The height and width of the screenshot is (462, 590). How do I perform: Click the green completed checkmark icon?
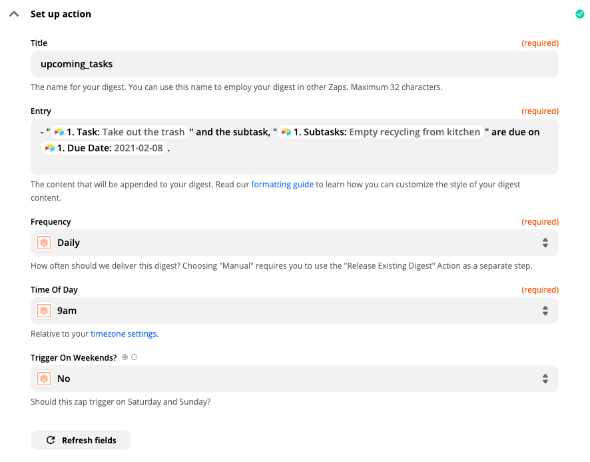tap(579, 14)
